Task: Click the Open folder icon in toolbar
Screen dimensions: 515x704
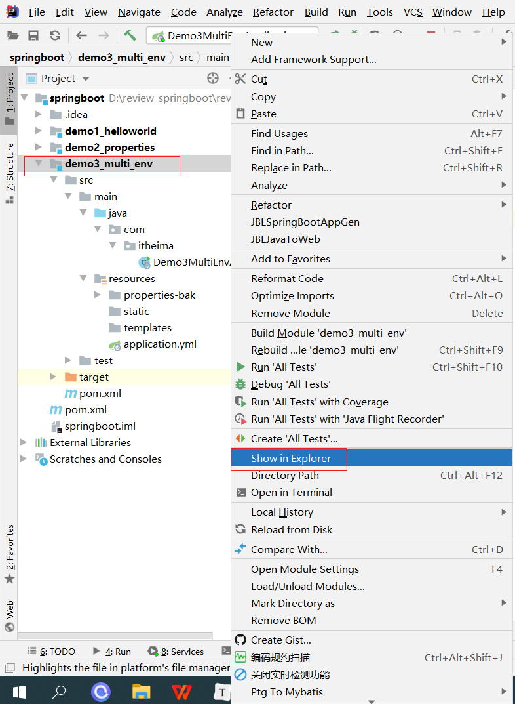Action: (x=12, y=36)
